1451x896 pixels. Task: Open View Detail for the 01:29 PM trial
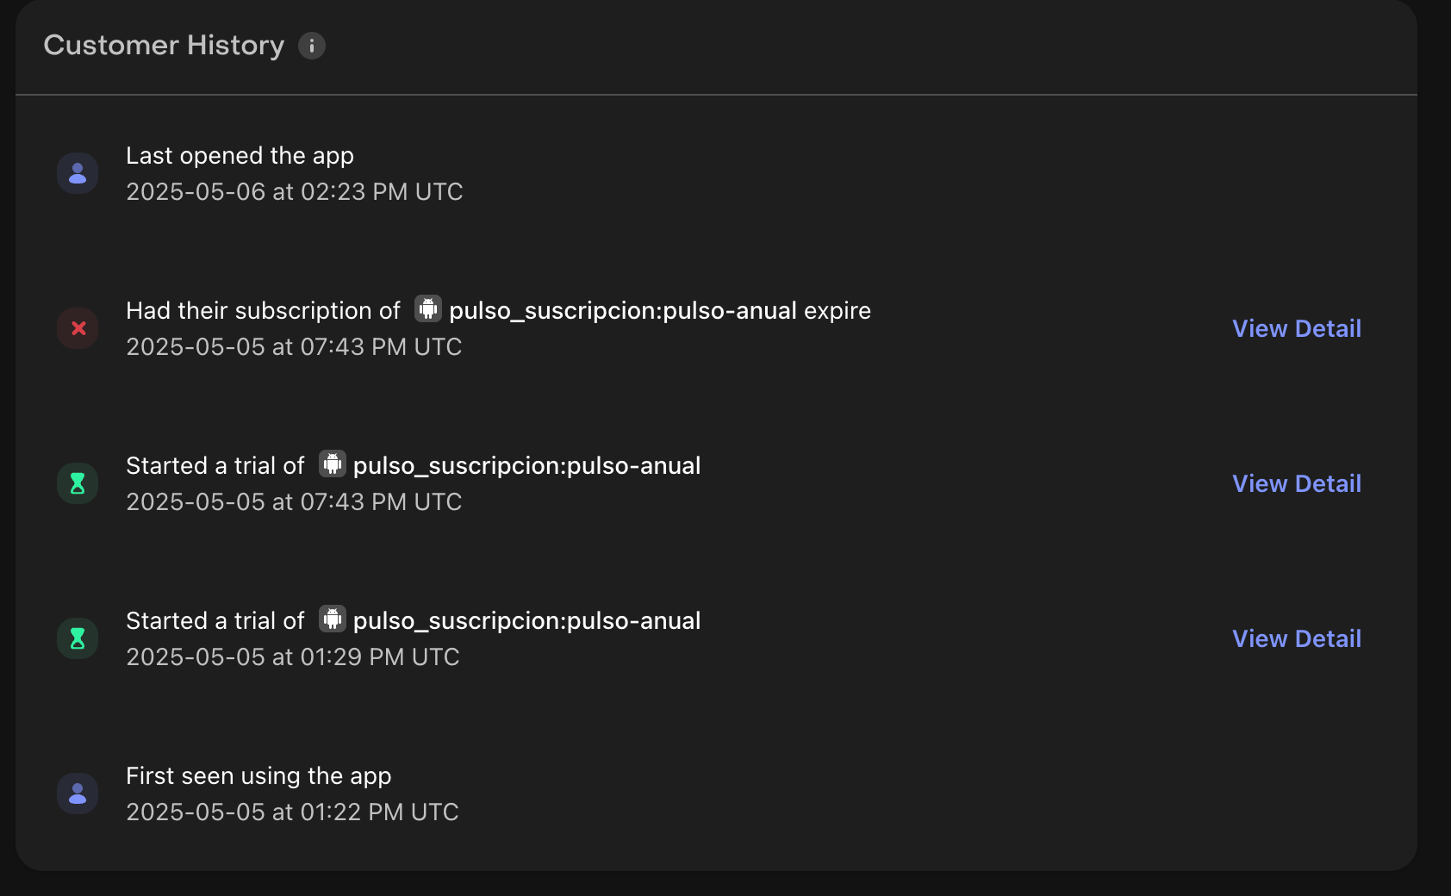click(1297, 638)
